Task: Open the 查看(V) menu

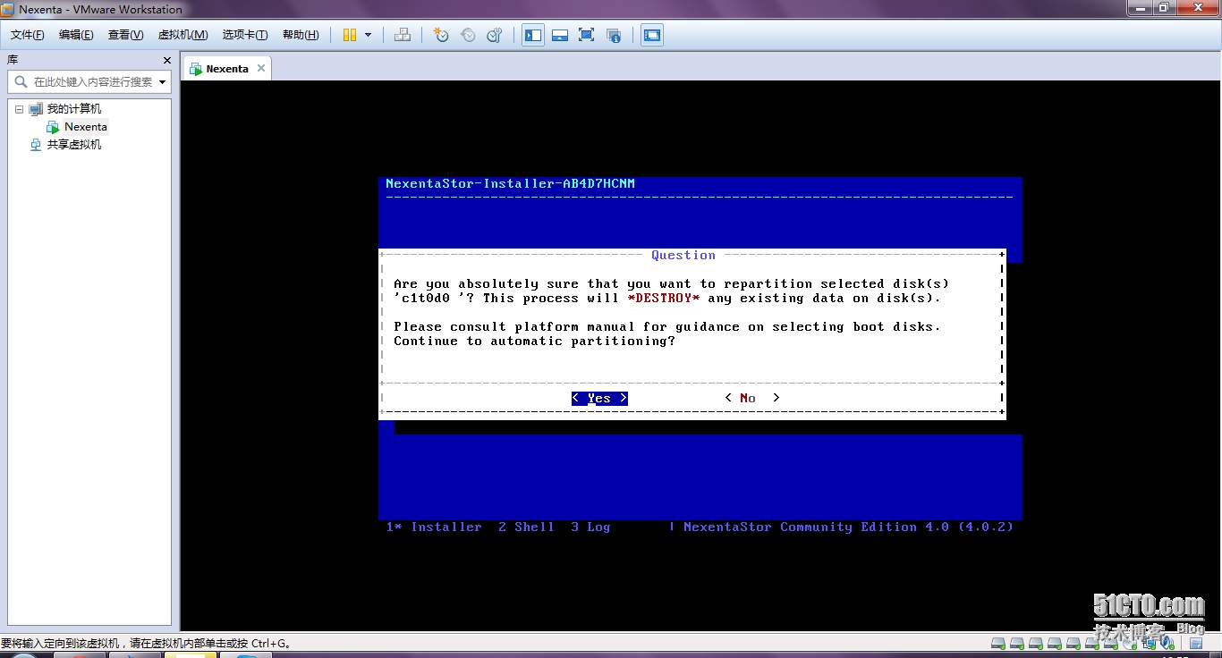Action: 125,35
